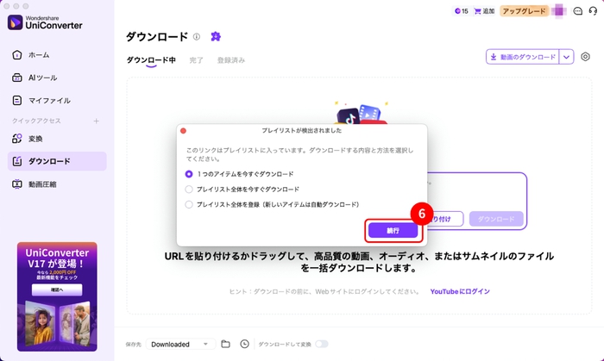Click the info icon beside ダウンロード title
604x361 pixels.
[197, 37]
